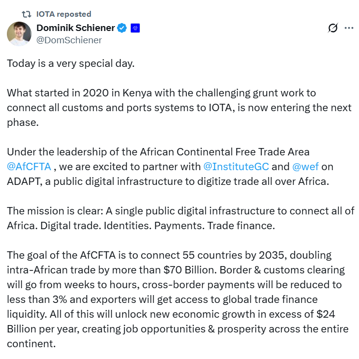Click the IOTA affiliation badge beside the name
The width and height of the screenshot is (359, 359).
(135, 28)
